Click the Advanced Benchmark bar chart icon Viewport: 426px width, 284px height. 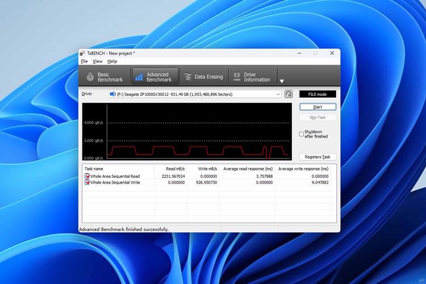click(139, 77)
